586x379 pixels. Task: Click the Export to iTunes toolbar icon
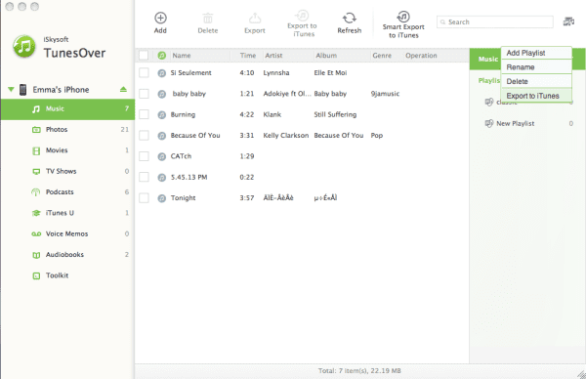click(x=302, y=16)
